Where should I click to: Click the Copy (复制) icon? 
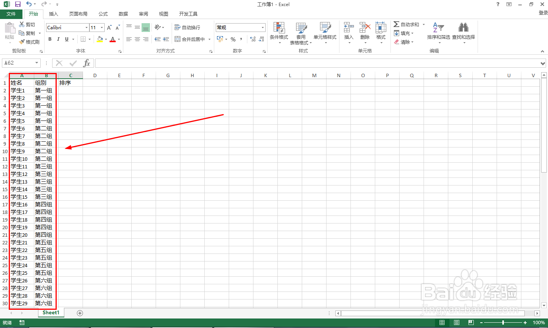pyautogui.click(x=22, y=33)
